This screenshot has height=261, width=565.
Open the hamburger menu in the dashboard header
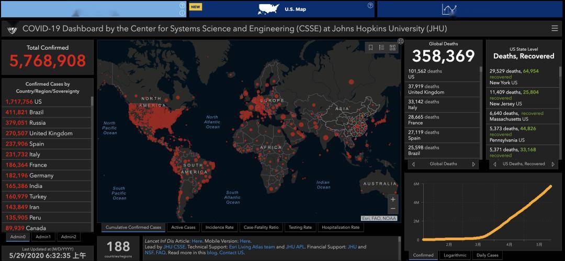pos(555,28)
